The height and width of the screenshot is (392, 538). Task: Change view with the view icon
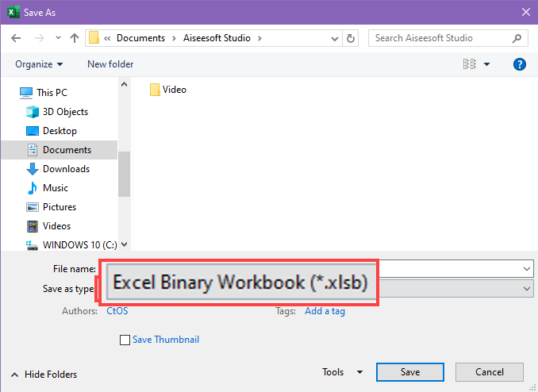coord(470,64)
